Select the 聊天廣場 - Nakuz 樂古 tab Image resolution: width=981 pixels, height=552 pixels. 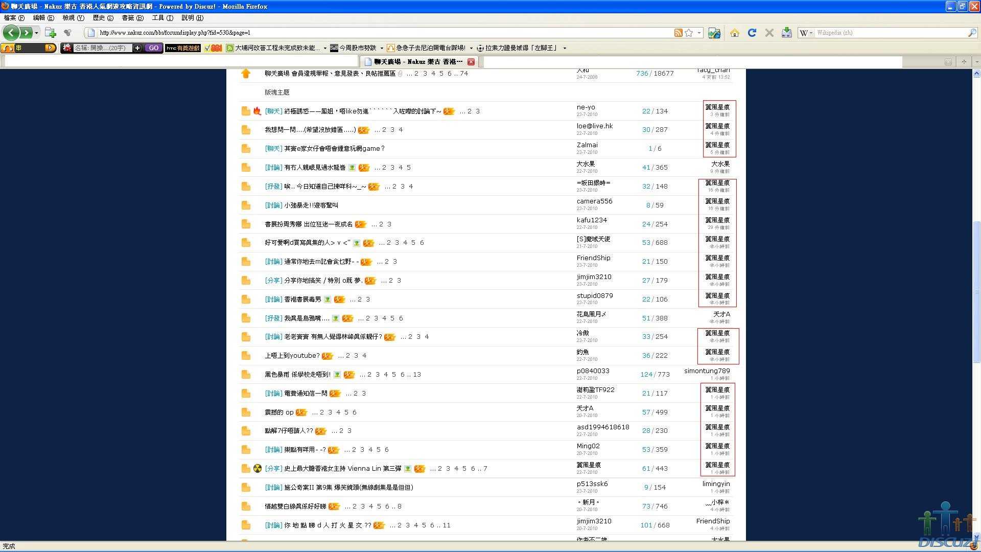(420, 62)
